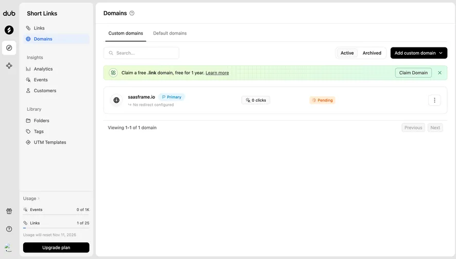Select the Active filter

(347, 53)
